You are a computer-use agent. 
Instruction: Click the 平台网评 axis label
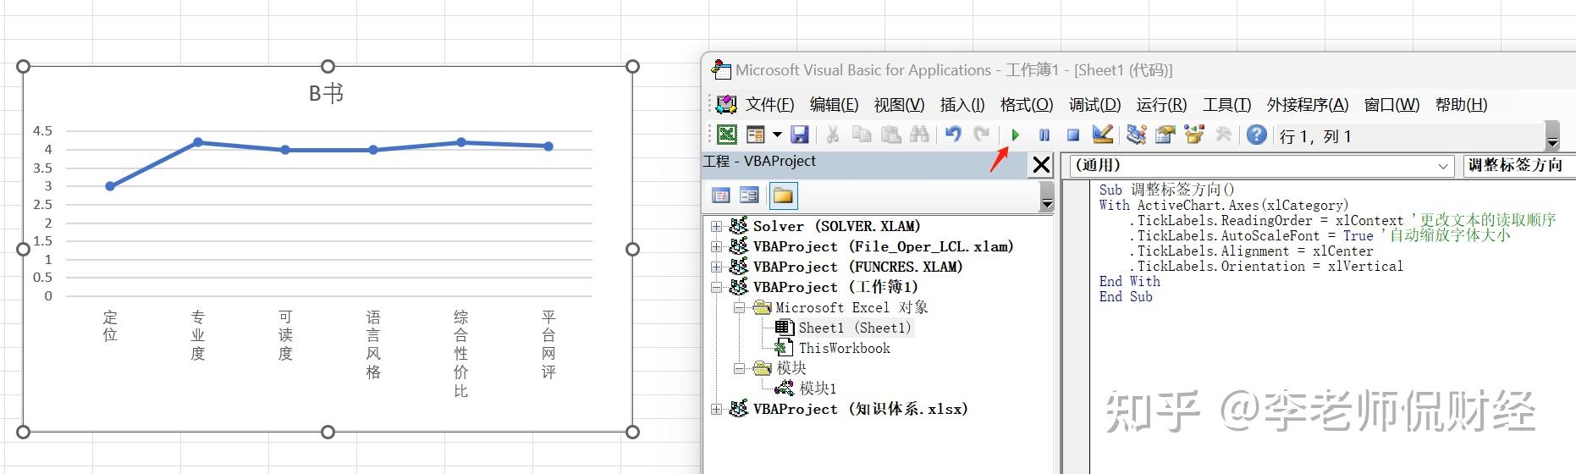(x=548, y=344)
